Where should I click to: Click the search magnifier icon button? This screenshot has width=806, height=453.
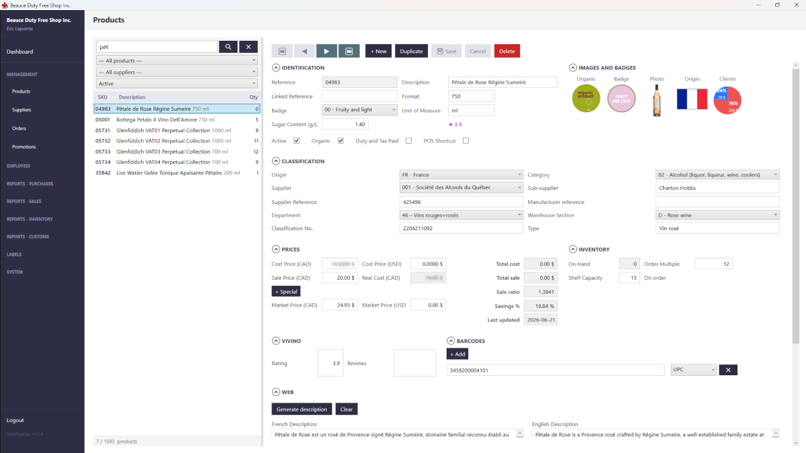[228, 47]
